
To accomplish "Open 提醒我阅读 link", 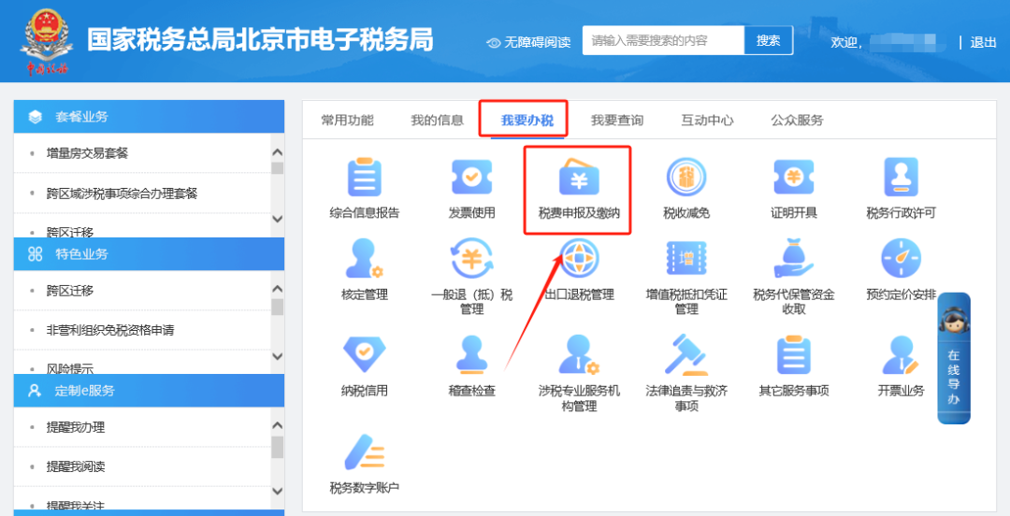I will click(x=76, y=466).
